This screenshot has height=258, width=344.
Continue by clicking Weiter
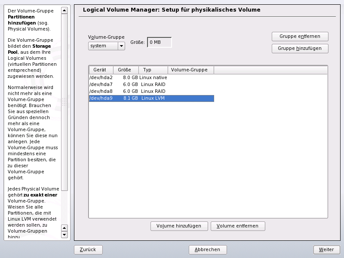(x=326, y=249)
